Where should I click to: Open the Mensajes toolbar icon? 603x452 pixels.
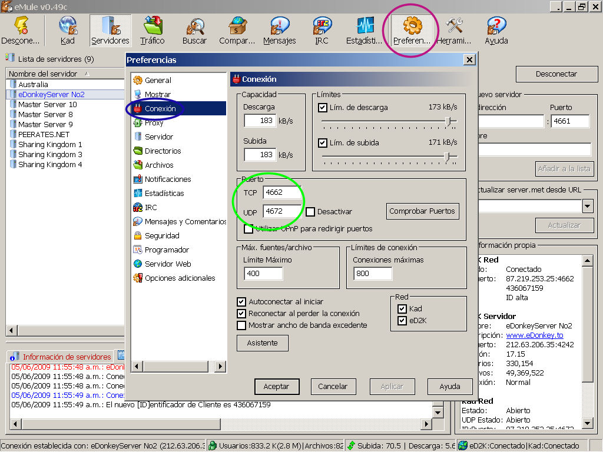tap(279, 30)
